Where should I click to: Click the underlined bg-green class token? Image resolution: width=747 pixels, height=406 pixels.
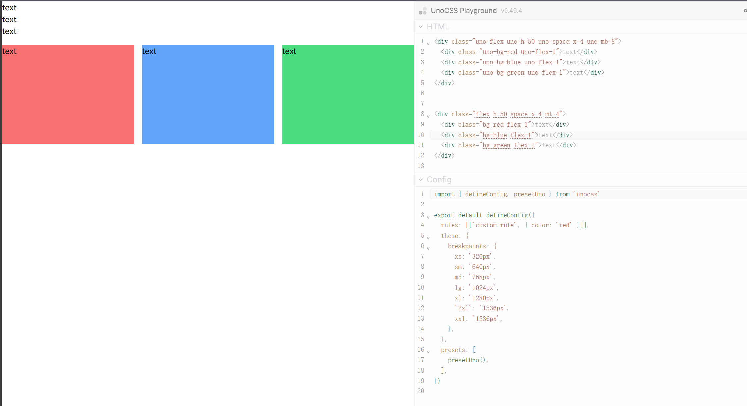click(496, 145)
